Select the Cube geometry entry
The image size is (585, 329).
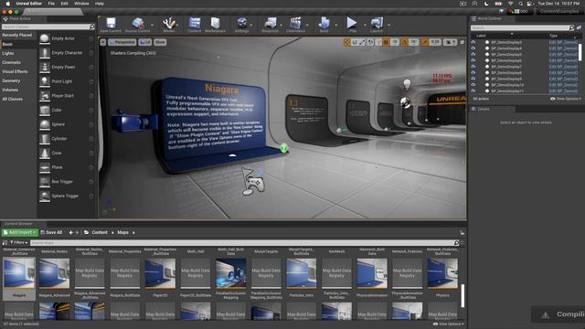67,110
